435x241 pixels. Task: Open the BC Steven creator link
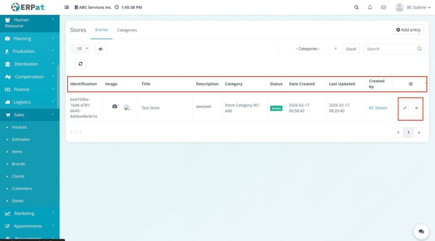378,108
